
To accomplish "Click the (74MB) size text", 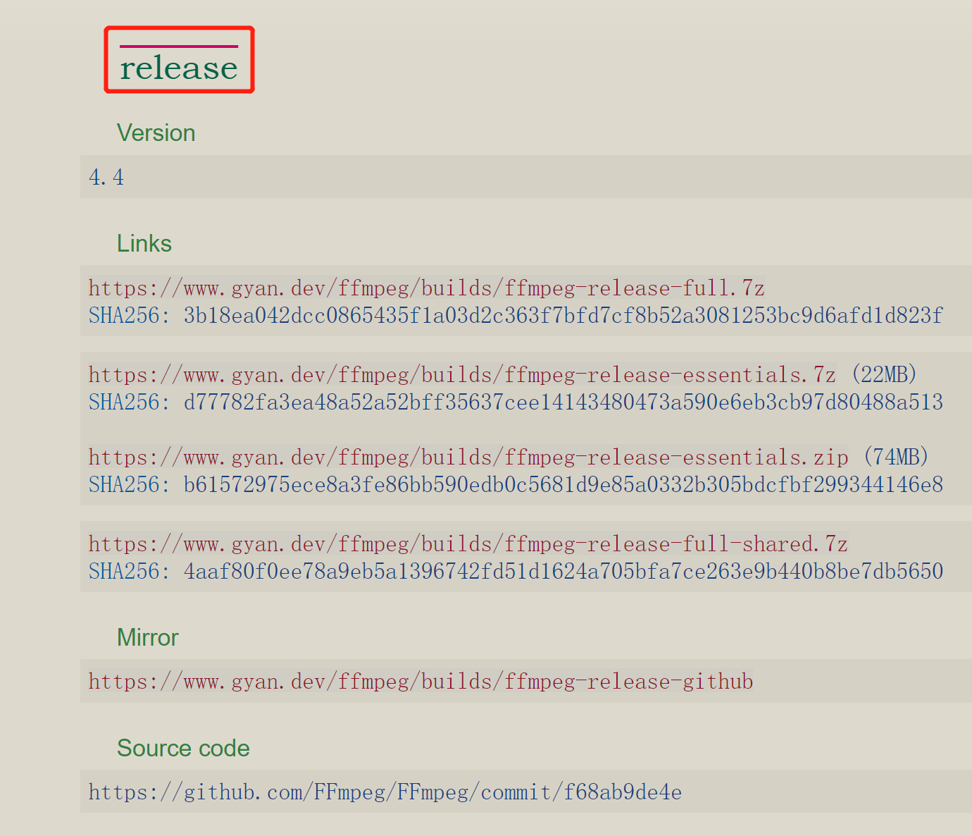I will tap(896, 457).
